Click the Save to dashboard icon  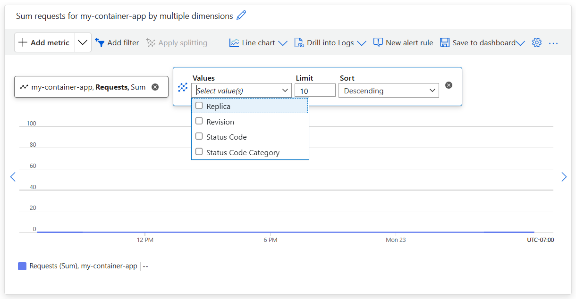tap(444, 42)
